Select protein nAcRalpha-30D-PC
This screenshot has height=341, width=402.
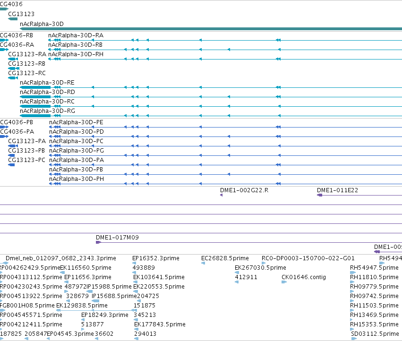(x=76, y=141)
